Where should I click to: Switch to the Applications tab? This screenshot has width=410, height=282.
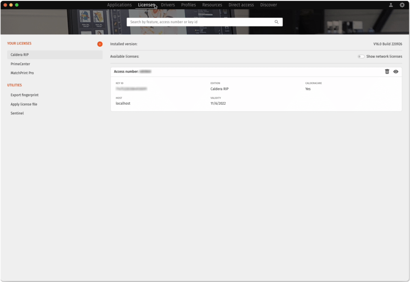click(x=119, y=5)
